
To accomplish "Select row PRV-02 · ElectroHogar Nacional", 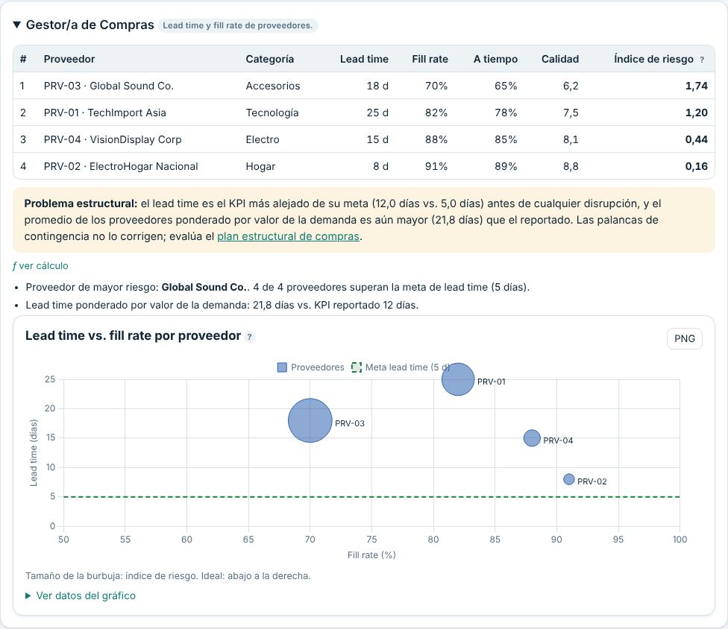I will point(364,166).
